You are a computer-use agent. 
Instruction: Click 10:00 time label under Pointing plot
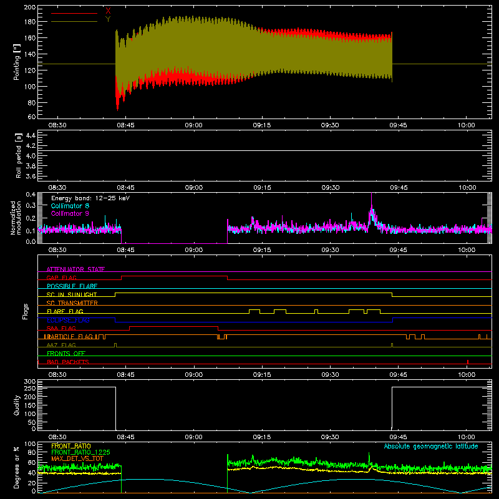point(466,125)
